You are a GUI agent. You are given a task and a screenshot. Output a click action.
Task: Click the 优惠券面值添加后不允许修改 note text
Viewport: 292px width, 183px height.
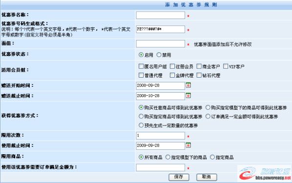click(223, 44)
